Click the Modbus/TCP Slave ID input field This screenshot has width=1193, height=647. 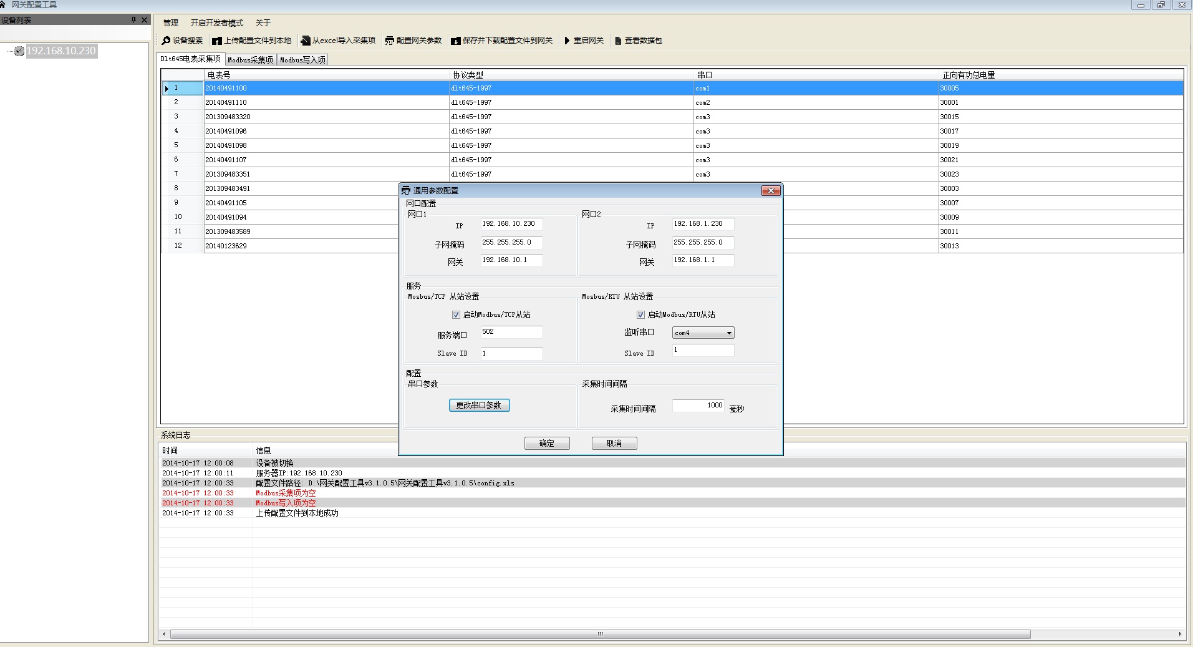click(511, 354)
